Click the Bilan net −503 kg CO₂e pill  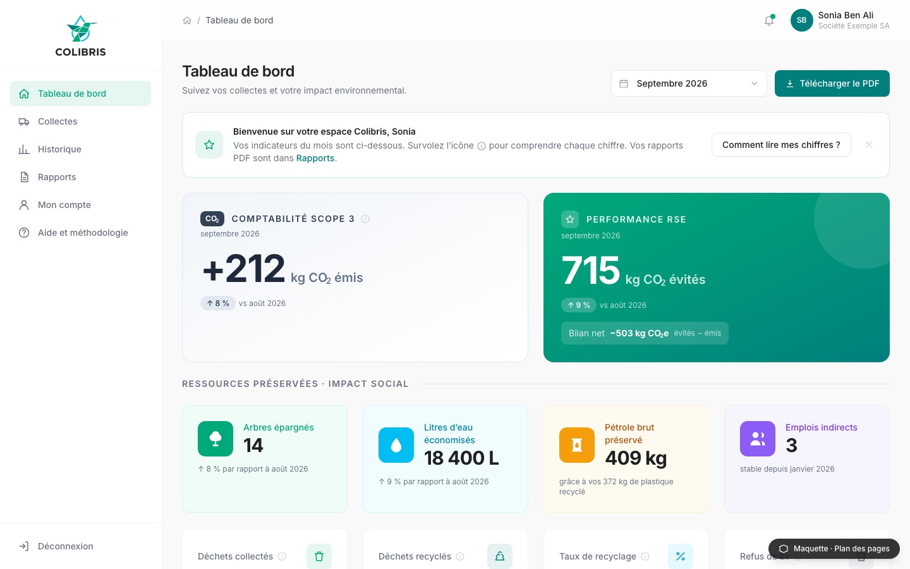[x=645, y=333]
